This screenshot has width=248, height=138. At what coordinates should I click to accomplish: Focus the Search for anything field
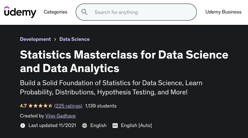(x=136, y=12)
